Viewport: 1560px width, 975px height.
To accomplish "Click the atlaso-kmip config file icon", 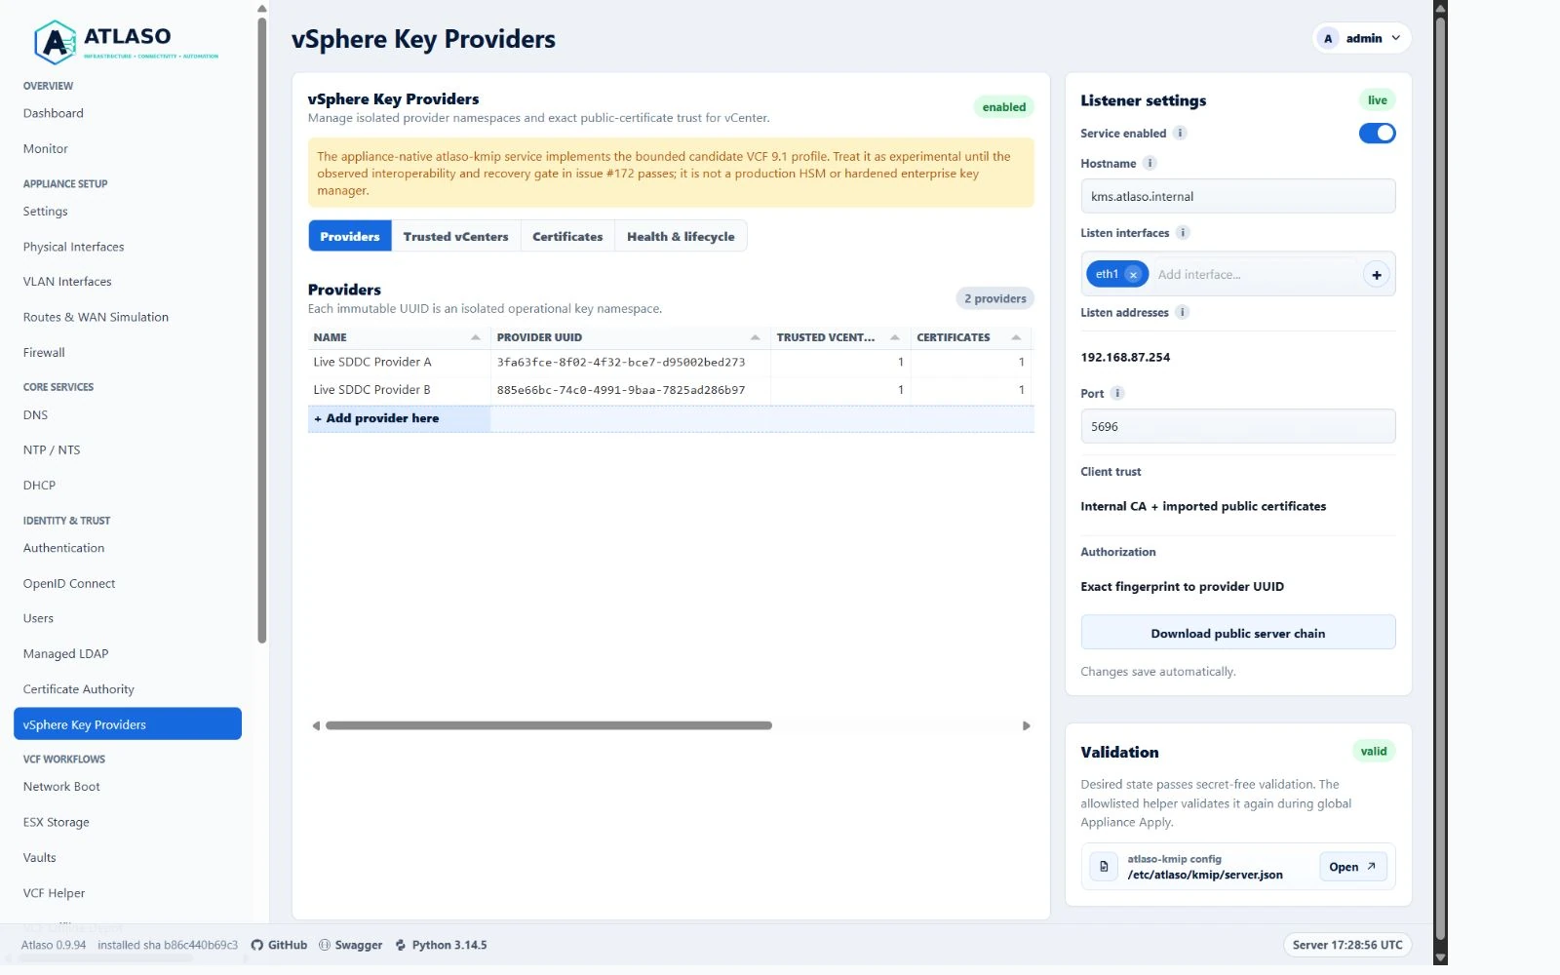I will [1104, 867].
